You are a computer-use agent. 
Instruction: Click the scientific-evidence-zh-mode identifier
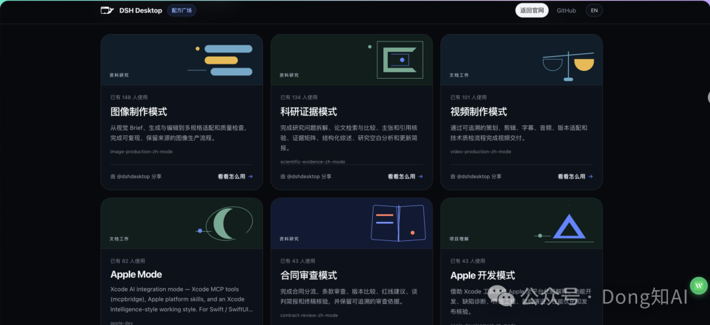312,162
